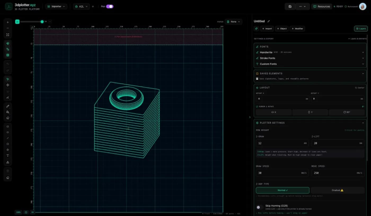Click the 100% zoom level button
371x216 pixels.
(x=18, y=212)
